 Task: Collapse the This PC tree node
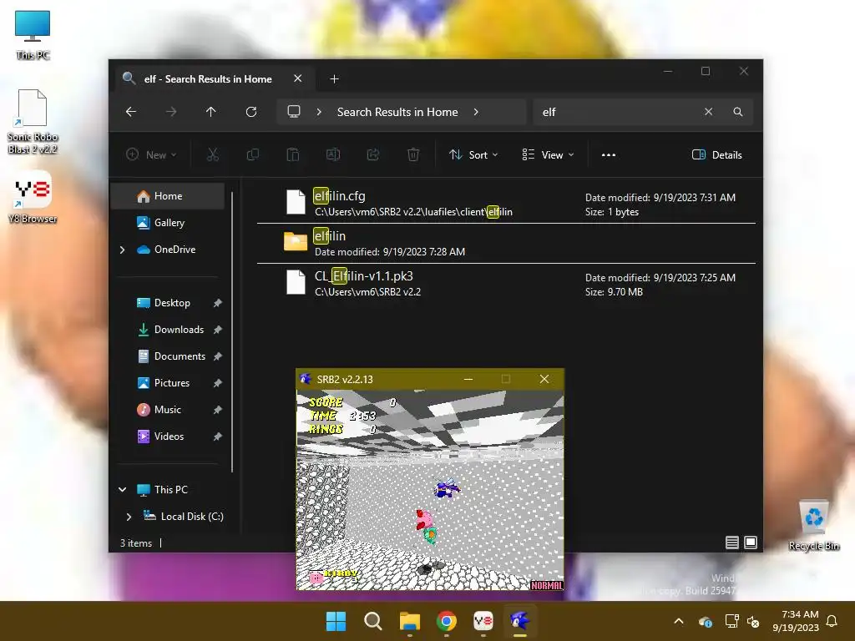tap(122, 489)
